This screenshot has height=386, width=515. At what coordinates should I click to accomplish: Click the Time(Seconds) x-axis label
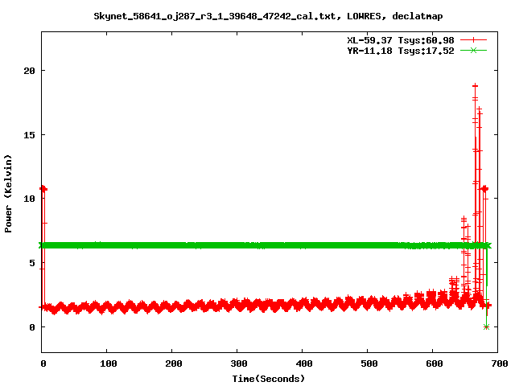click(x=268, y=379)
